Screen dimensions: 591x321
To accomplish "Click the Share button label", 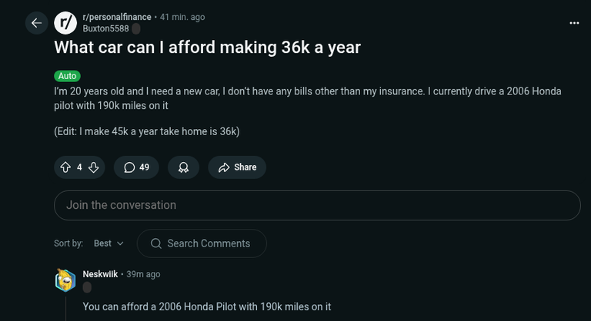I will tap(245, 167).
